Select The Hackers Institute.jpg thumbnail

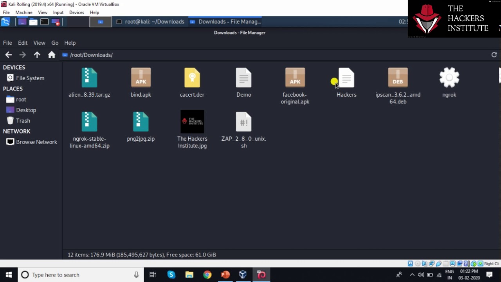pos(192,122)
